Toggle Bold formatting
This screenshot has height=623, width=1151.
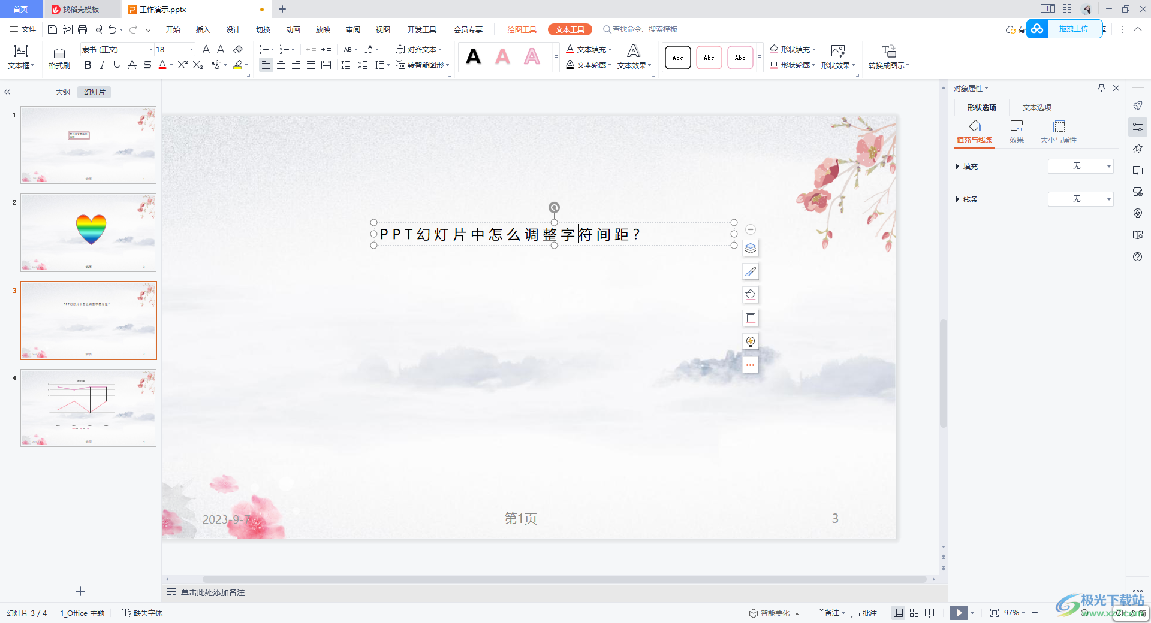click(88, 65)
